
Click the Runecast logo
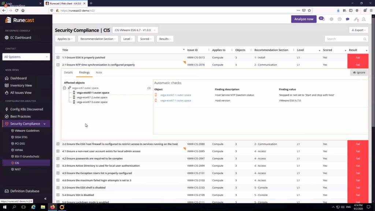(x=20, y=20)
